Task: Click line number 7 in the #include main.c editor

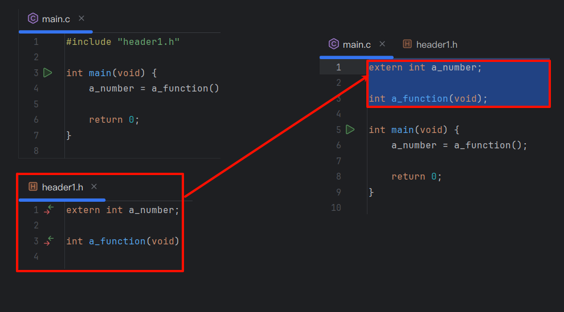Action: tap(36, 135)
